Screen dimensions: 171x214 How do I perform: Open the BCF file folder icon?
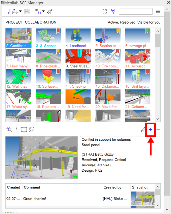point(14,11)
